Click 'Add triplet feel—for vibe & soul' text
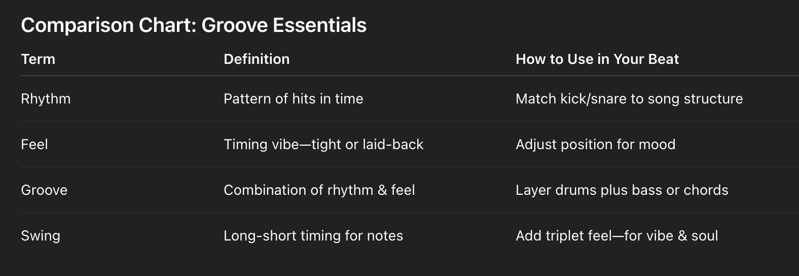 [616, 236]
